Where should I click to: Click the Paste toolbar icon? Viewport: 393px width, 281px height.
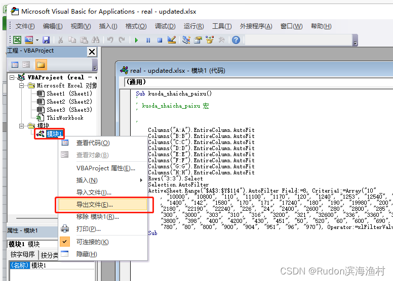84,40
